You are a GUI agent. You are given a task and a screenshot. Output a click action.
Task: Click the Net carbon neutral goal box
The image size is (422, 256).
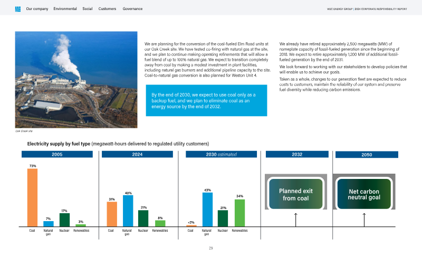click(365, 194)
